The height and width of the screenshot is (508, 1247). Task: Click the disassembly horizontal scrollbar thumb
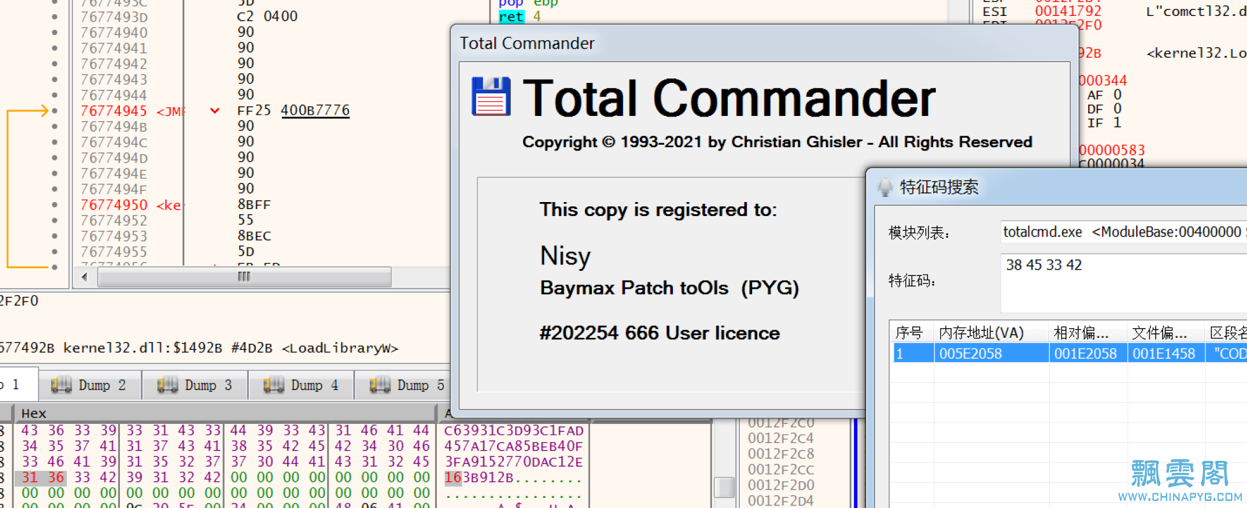244,277
